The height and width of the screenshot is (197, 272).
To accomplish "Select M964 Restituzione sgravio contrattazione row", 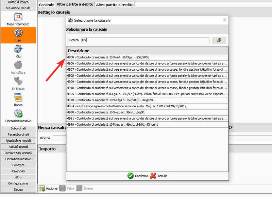I will pyautogui.click(x=147, y=106).
